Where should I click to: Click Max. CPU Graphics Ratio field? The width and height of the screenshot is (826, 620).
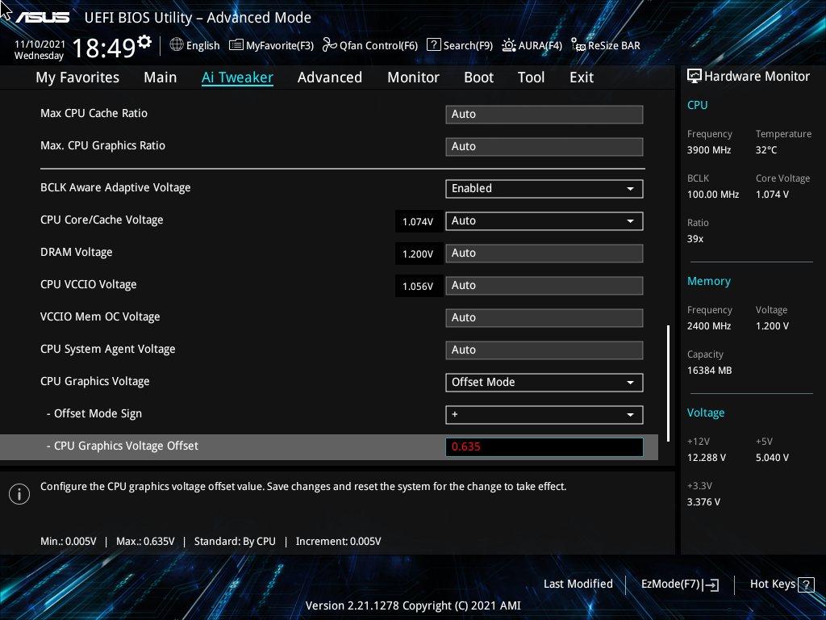[x=544, y=147]
